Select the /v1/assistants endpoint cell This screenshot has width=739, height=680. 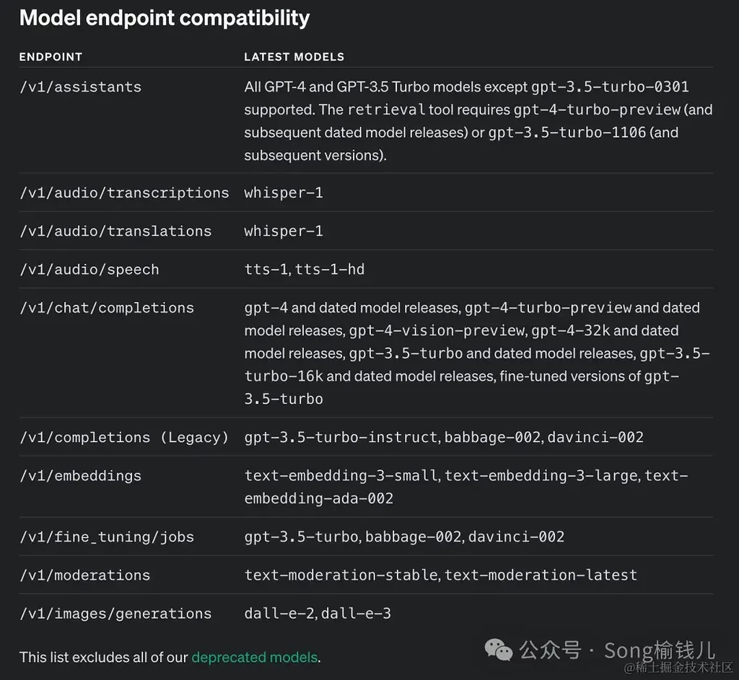pyautogui.click(x=80, y=87)
